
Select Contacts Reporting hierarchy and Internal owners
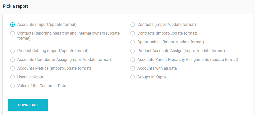click(13, 33)
